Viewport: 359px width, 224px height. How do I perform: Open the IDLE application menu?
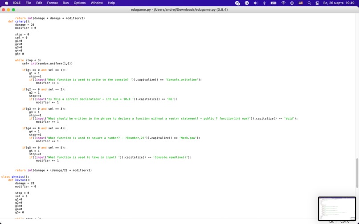17,3
